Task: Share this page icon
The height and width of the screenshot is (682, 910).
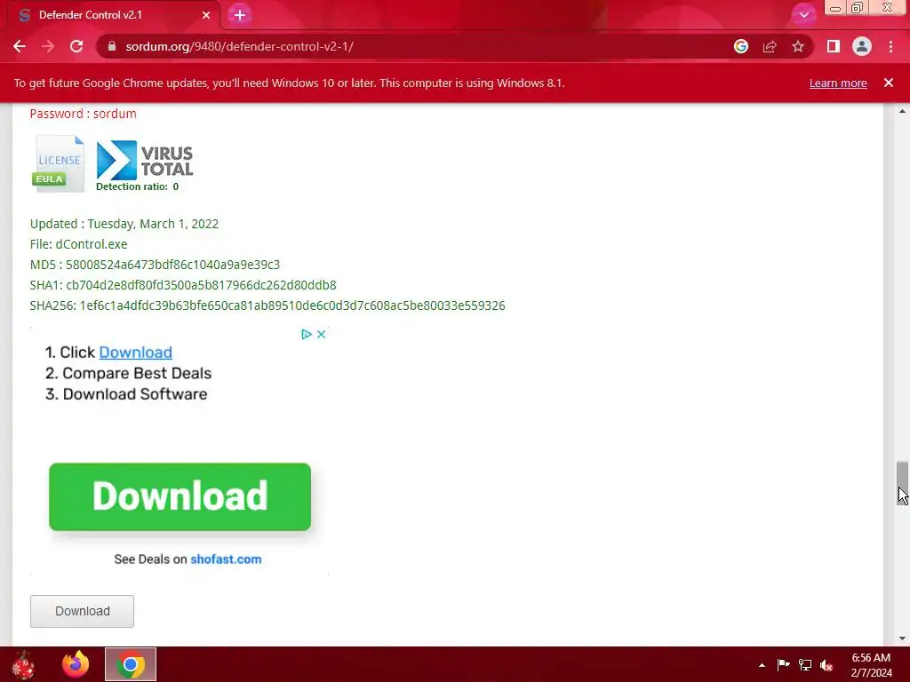Action: (770, 46)
